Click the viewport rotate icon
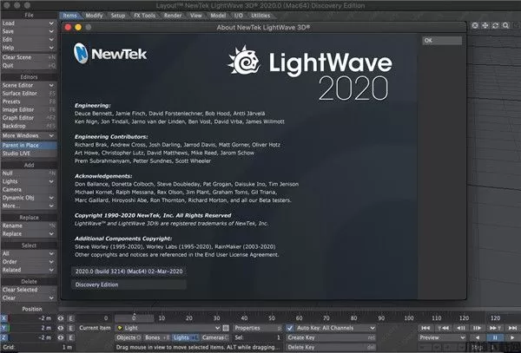521x353 pixels. 496,25
